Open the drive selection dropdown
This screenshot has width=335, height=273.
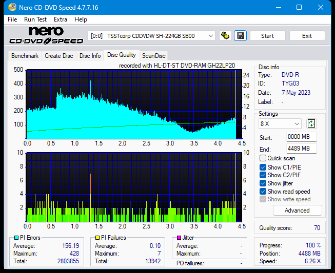(152, 36)
